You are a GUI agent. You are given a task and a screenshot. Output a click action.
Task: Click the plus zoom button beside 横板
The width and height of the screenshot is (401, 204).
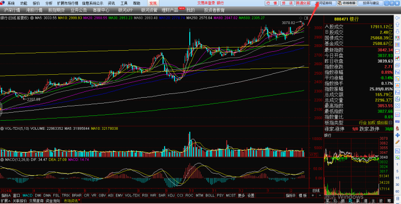pos(313,195)
